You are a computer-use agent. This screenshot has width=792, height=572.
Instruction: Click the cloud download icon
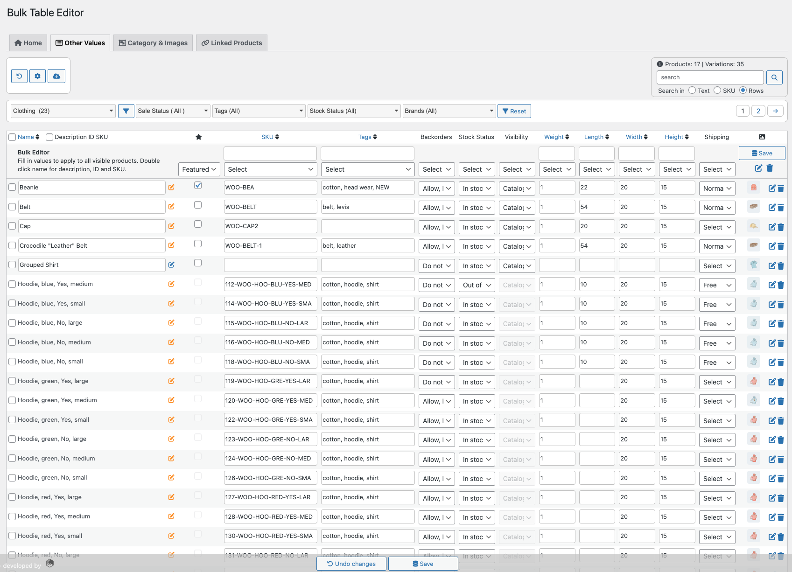click(56, 76)
